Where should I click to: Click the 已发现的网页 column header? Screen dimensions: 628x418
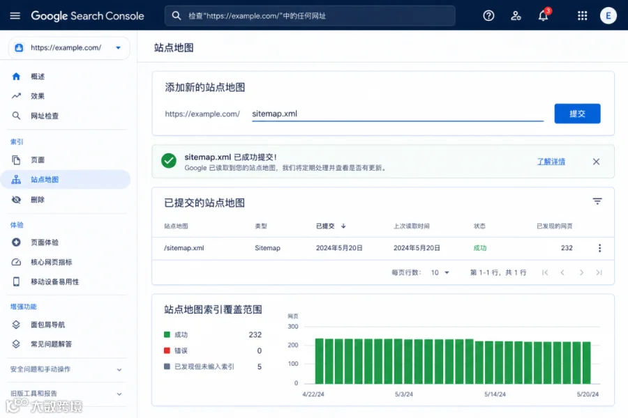[554, 226]
